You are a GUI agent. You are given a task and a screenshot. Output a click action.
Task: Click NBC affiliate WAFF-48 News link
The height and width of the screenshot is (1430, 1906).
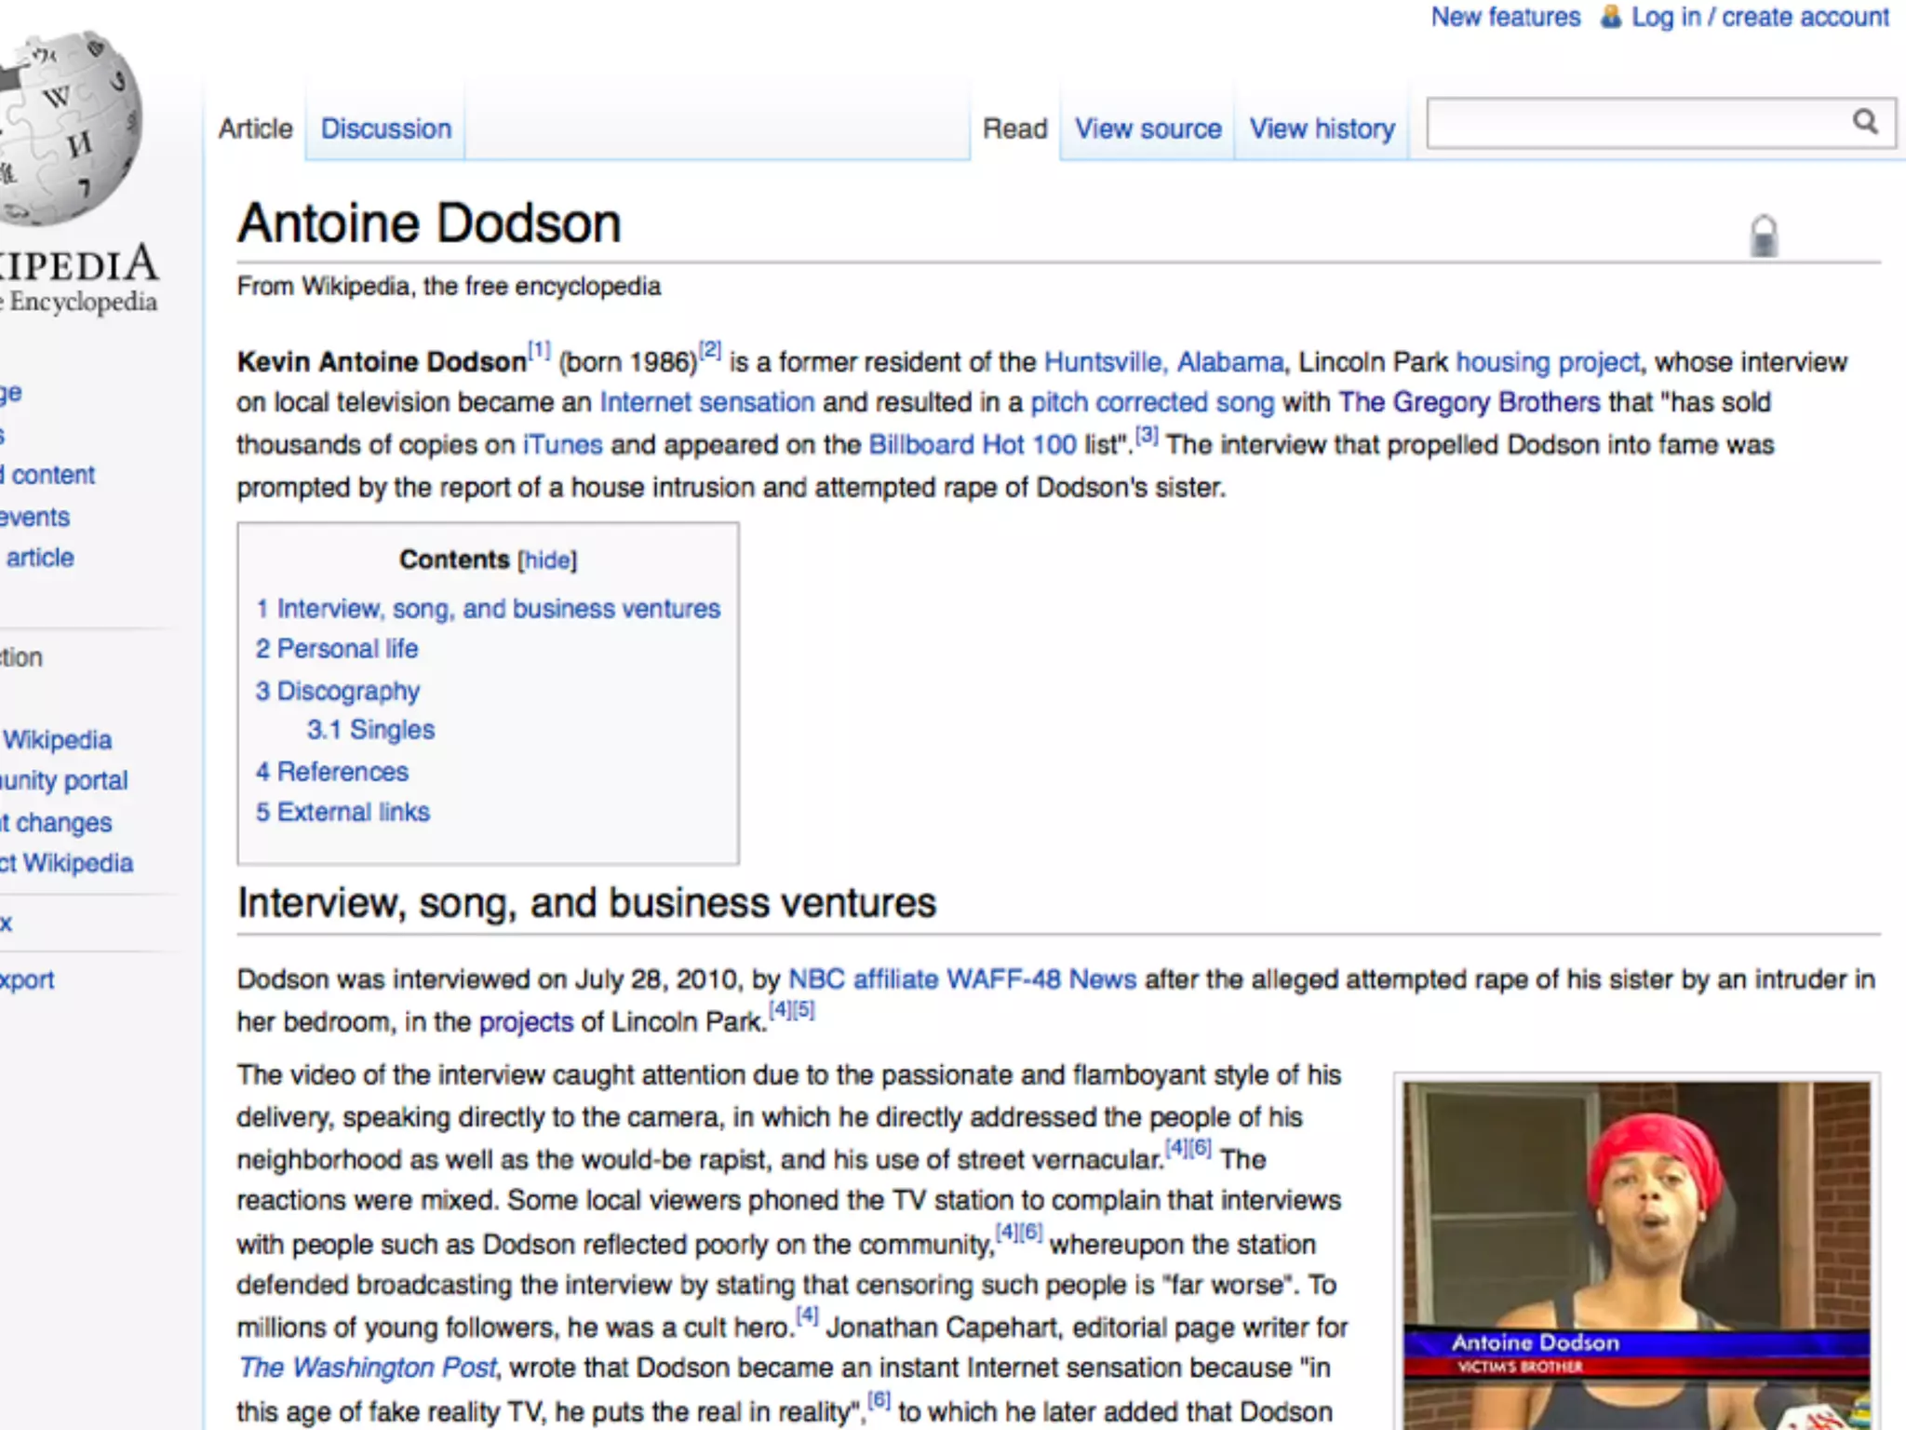pyautogui.click(x=961, y=979)
